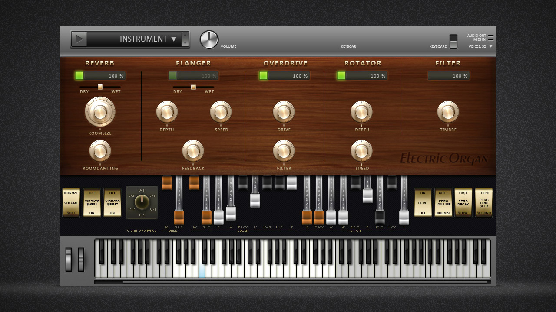The image size is (556, 312).
Task: Disable the Overdrive effect power button
Action: click(263, 76)
